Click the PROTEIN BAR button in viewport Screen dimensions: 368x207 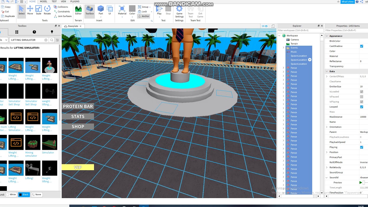(78, 106)
